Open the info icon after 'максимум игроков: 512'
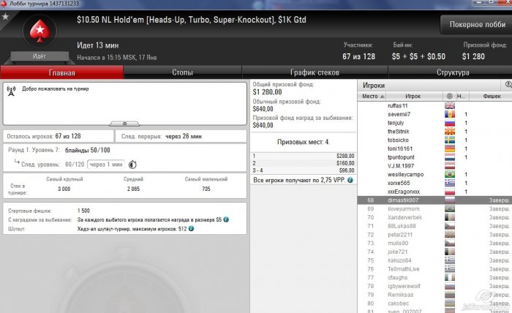 (191, 228)
